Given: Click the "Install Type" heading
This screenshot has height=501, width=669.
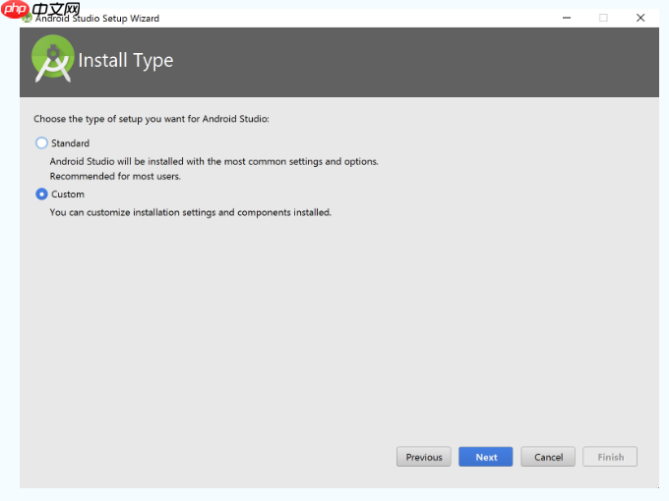Looking at the screenshot, I should (125, 61).
